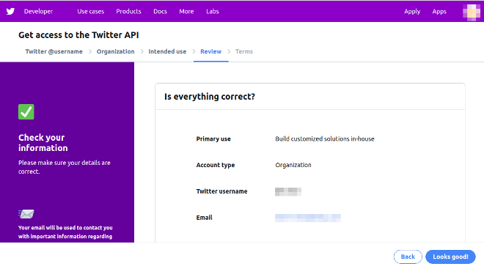Open the Apps link
The image size is (484, 269).
[x=439, y=12]
